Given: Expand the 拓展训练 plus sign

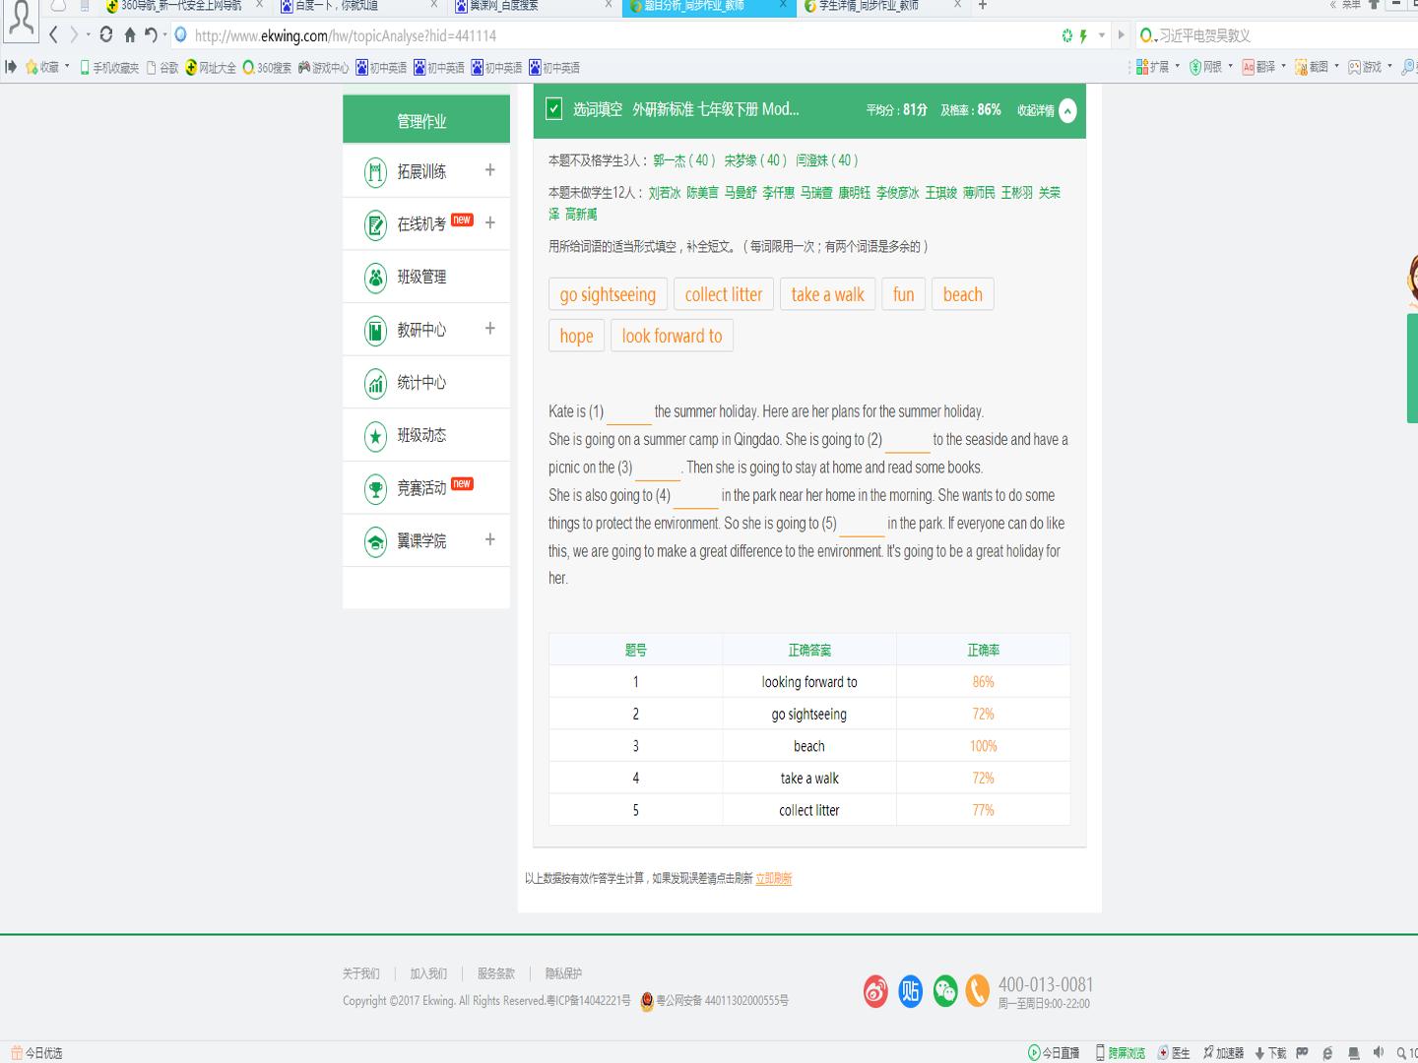Looking at the screenshot, I should (x=489, y=170).
